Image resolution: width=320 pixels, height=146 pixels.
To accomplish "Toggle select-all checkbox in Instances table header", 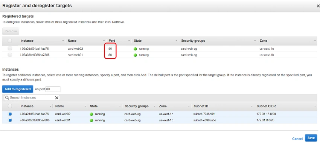I will [x=10, y=106].
